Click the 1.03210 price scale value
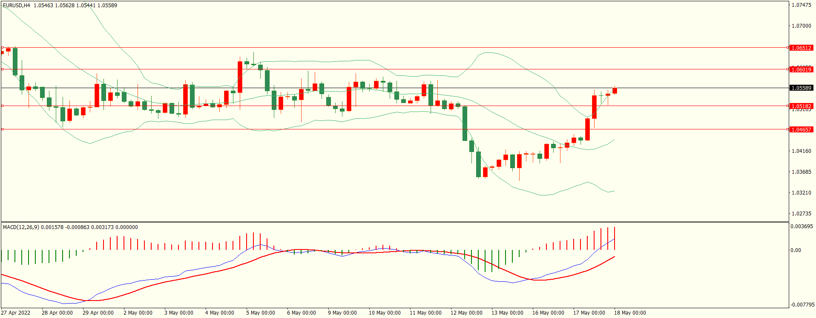Screen dimensions: 816x318 click(801, 193)
